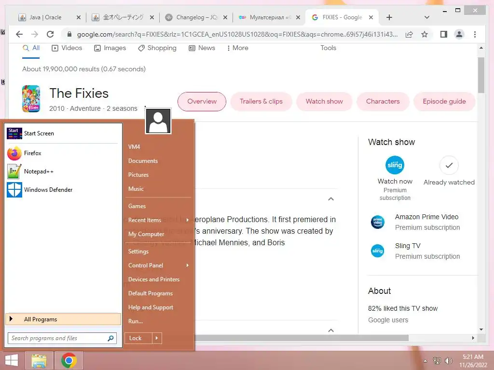Open Run... from the start menu

136,321
